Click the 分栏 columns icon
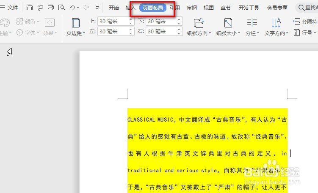The image size is (318, 193). pyautogui.click(x=252, y=23)
